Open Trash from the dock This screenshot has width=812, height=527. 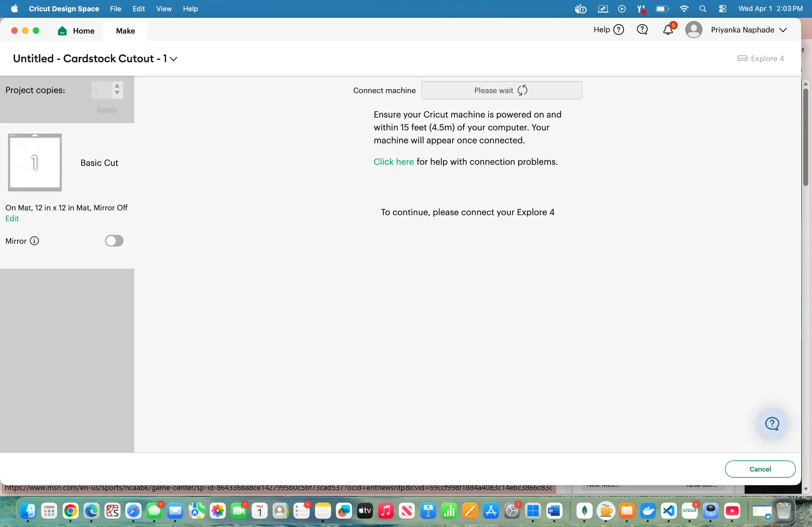[x=783, y=511]
